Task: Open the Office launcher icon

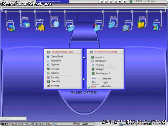Action: pyautogui.click(x=12, y=28)
